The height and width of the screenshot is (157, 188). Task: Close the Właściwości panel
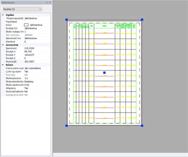[50, 2]
